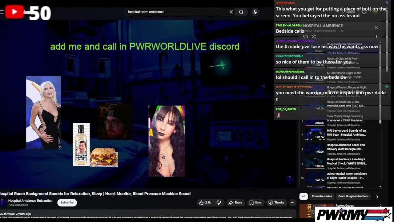This screenshot has width=394, height=222.
Task: Open thumbnail for Quiet Hospital Room Ambience
Action: click(x=315, y=178)
